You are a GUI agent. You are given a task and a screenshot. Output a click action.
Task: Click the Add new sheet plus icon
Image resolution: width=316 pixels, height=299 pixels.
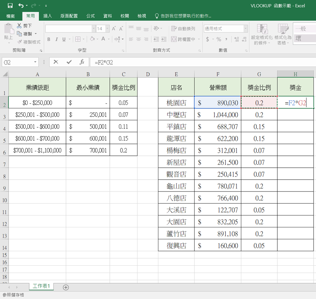pos(66,287)
